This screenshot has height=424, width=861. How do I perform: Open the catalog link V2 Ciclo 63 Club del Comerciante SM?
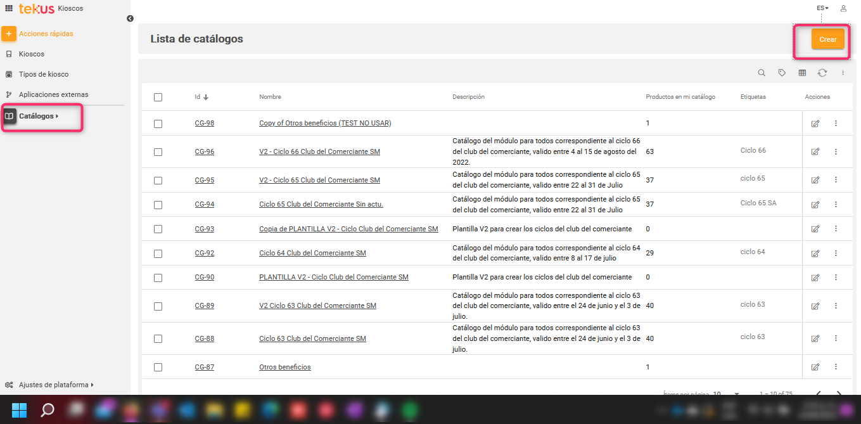click(317, 305)
